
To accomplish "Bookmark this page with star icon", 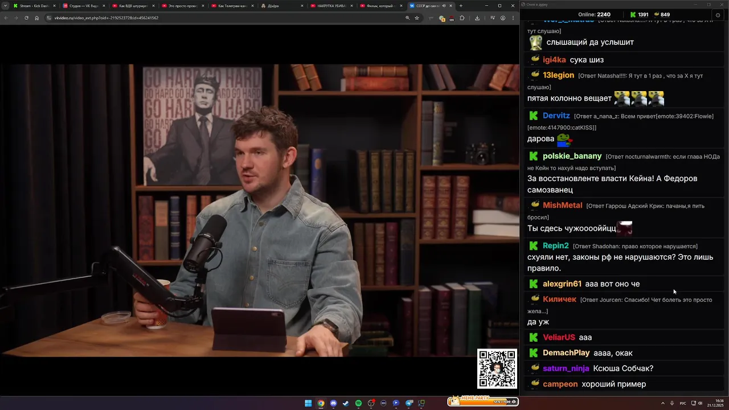I will click(417, 18).
